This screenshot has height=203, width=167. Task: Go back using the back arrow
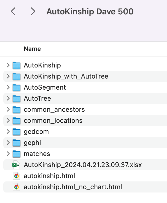pos(13,11)
